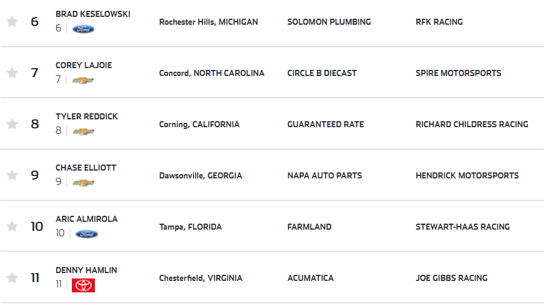
Task: Select the Chevrolet badge under Tyler Reddick
Action: tap(83, 131)
